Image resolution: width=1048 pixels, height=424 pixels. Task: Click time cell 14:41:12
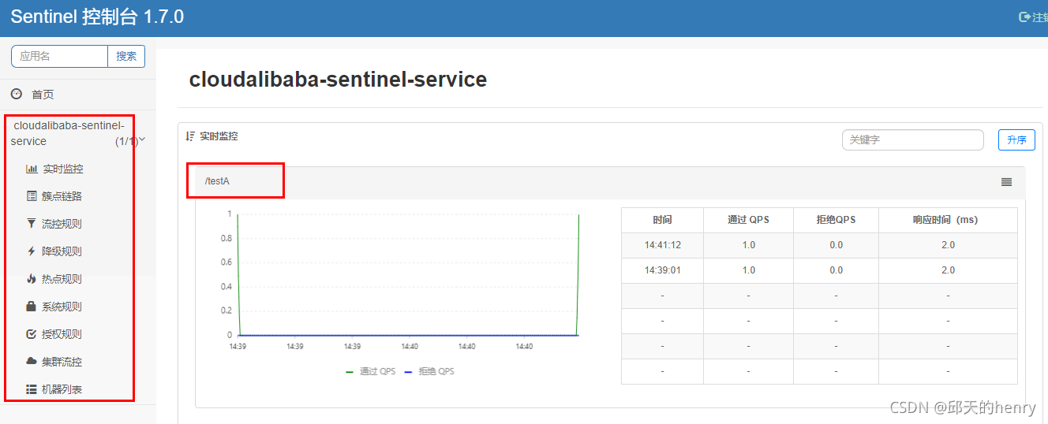click(662, 245)
